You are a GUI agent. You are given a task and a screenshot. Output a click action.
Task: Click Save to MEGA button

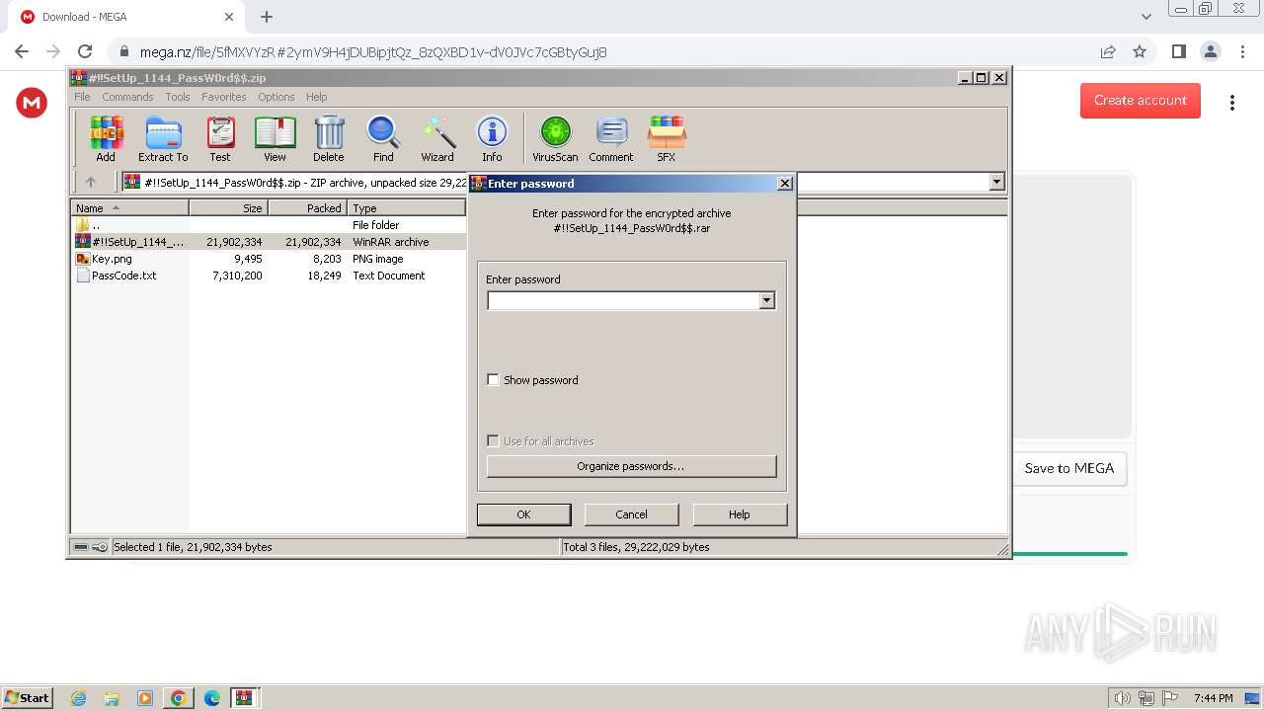(1069, 468)
